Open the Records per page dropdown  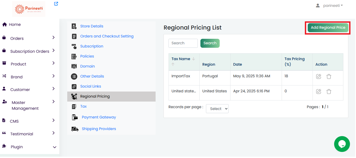tap(217, 109)
